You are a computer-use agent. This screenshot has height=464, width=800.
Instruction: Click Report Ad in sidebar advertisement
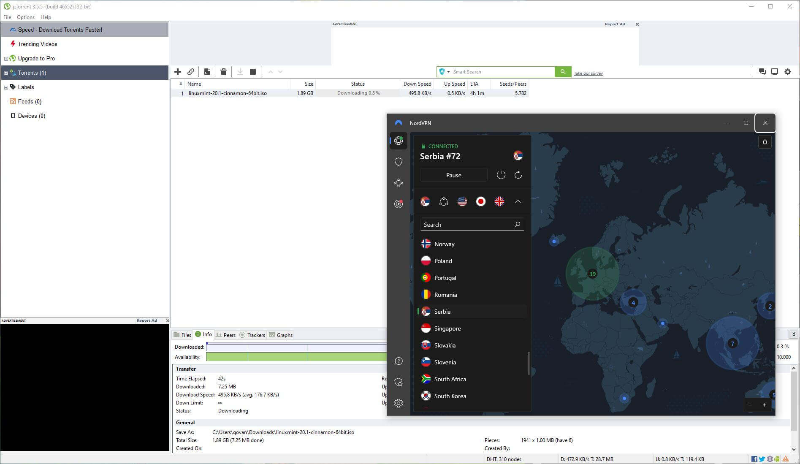tap(146, 320)
